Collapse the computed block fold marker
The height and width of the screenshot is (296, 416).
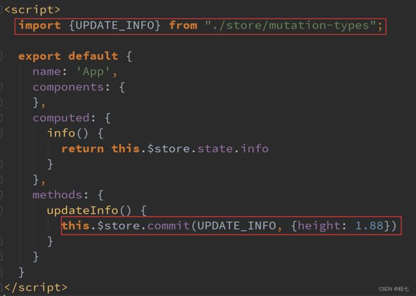tap(2, 118)
